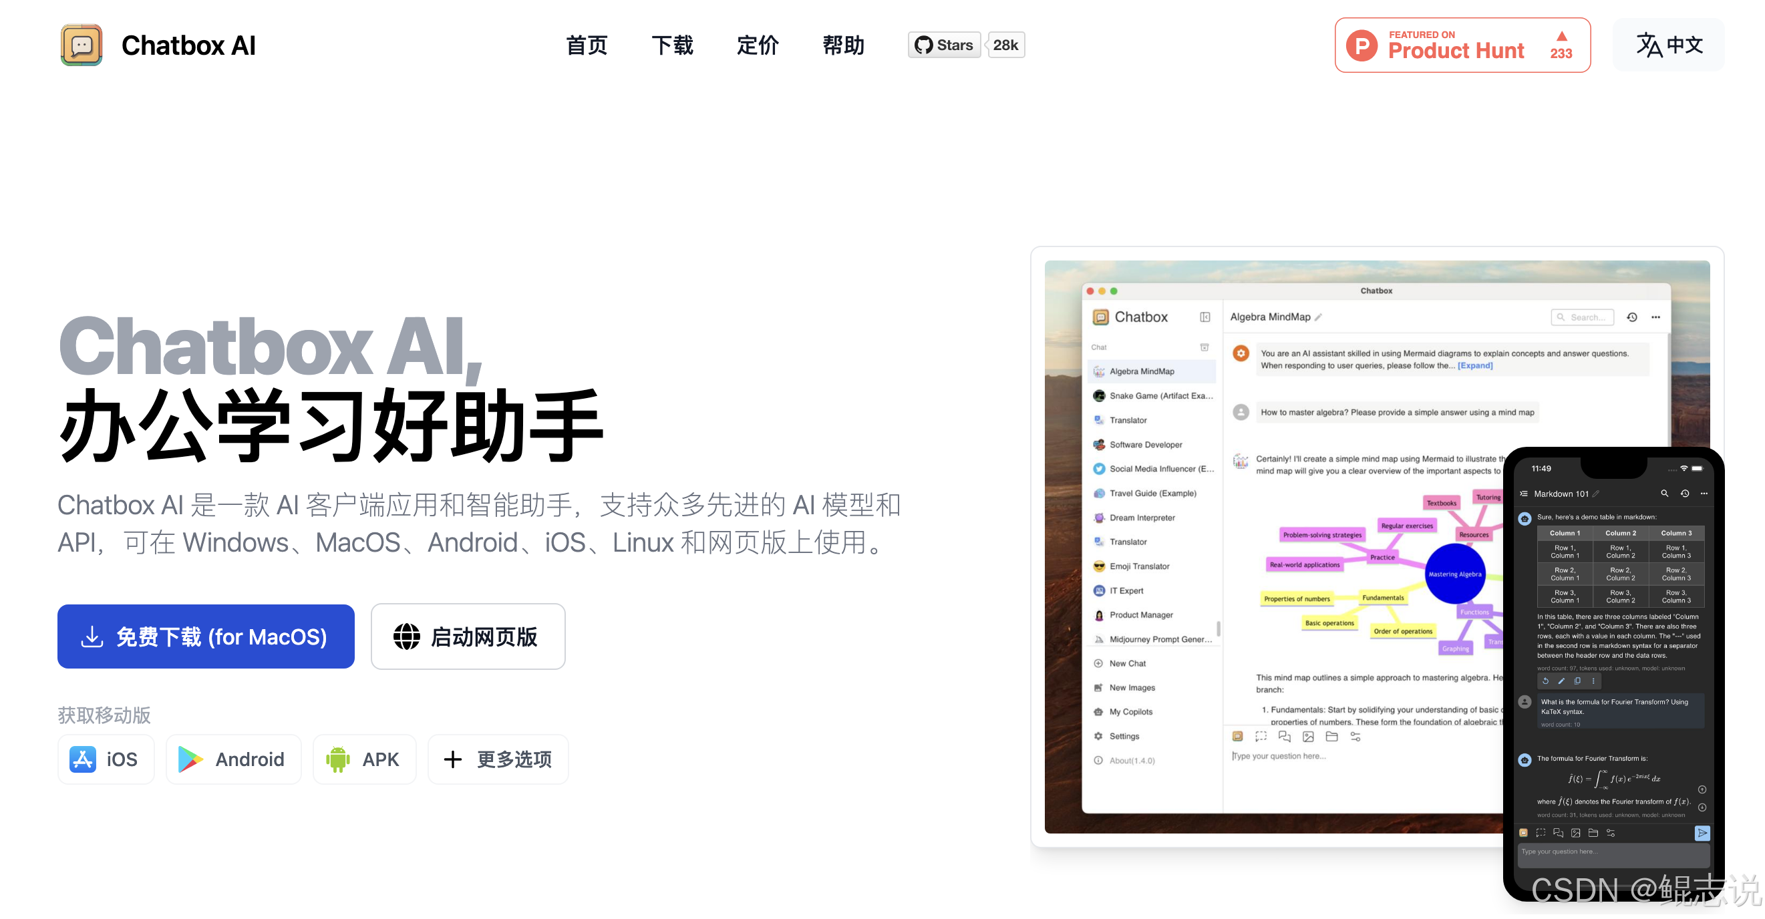The height and width of the screenshot is (919, 1765).
Task: Launch the web version via 启动网页版
Action: click(468, 636)
